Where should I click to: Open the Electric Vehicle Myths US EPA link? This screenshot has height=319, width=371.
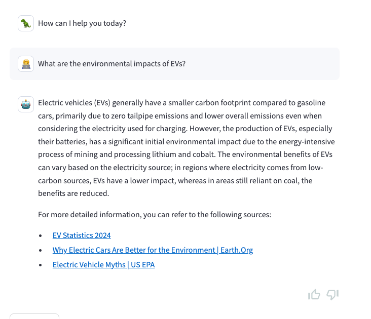coord(103,265)
